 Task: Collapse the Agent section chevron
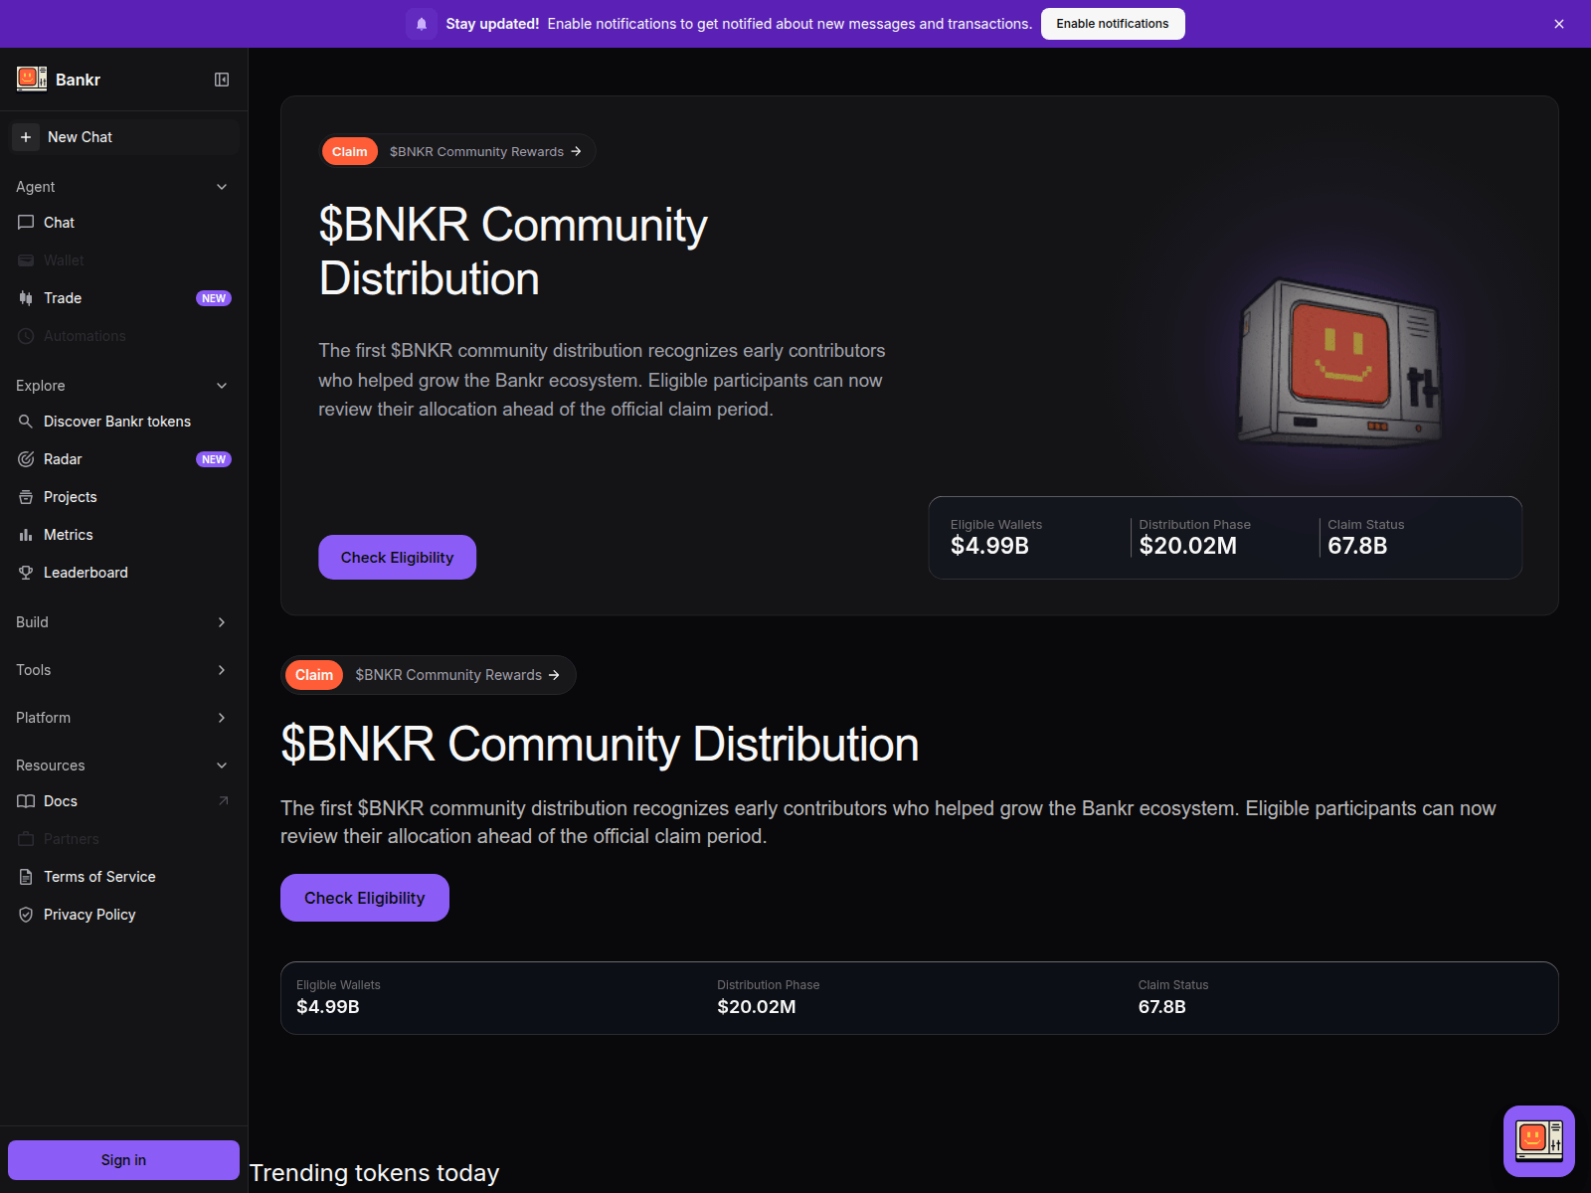tap(222, 187)
